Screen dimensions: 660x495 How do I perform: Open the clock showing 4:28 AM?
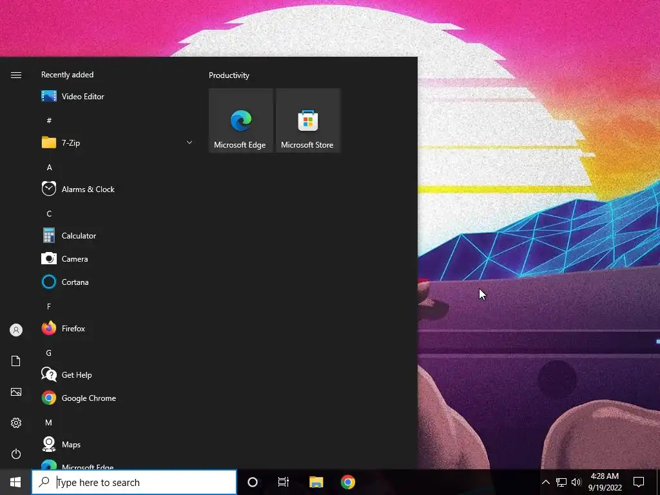(605, 482)
